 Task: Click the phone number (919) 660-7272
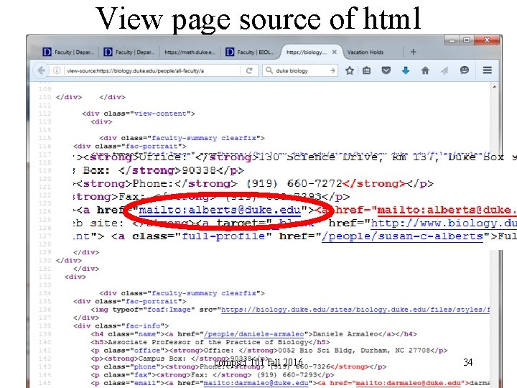294,184
